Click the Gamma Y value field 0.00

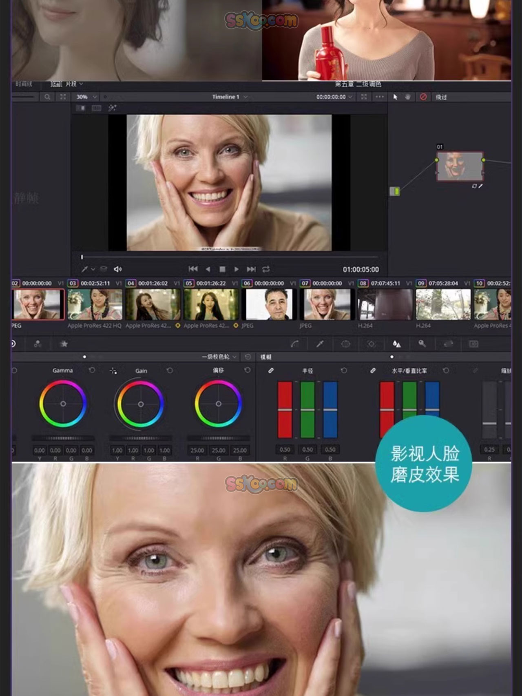(40, 450)
